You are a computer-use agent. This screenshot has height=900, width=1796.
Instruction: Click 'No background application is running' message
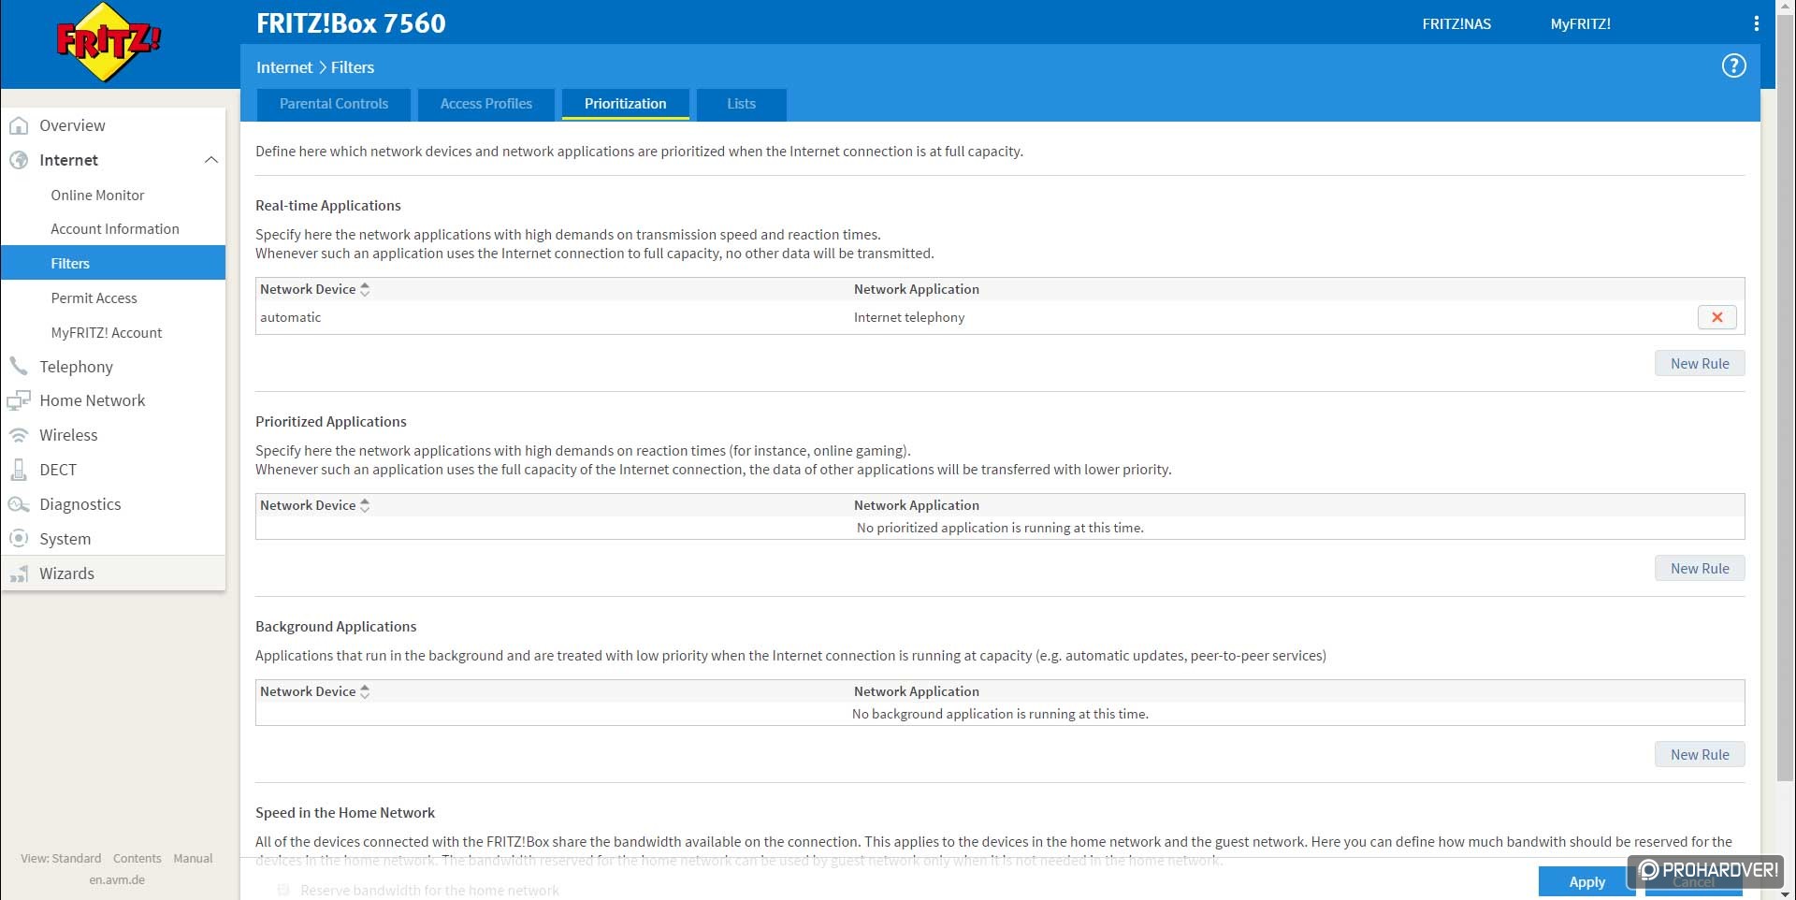pos(1000,714)
